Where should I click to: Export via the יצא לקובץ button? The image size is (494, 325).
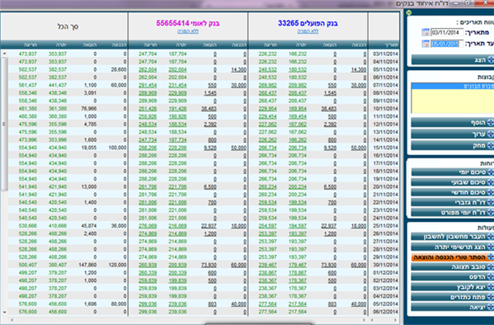[x=453, y=287]
